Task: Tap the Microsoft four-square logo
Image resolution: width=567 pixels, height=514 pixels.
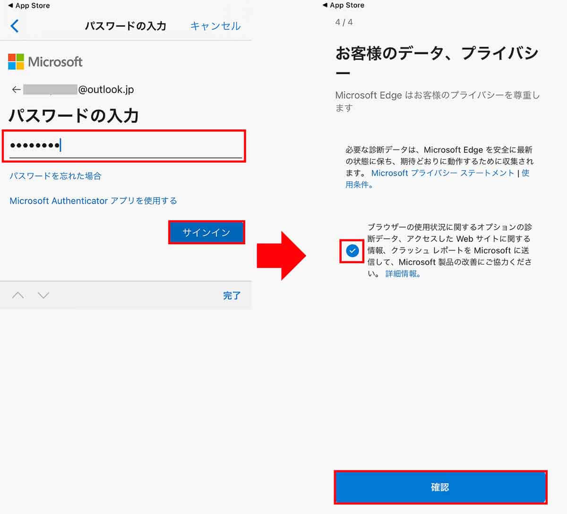Action: [x=17, y=61]
